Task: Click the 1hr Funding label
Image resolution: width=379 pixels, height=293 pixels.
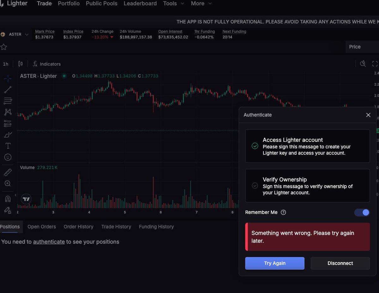Action: point(204,32)
